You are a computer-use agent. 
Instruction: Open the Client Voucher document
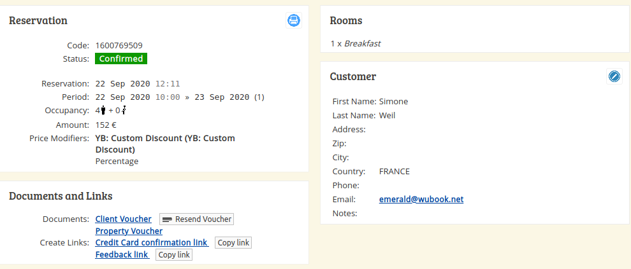(123, 219)
